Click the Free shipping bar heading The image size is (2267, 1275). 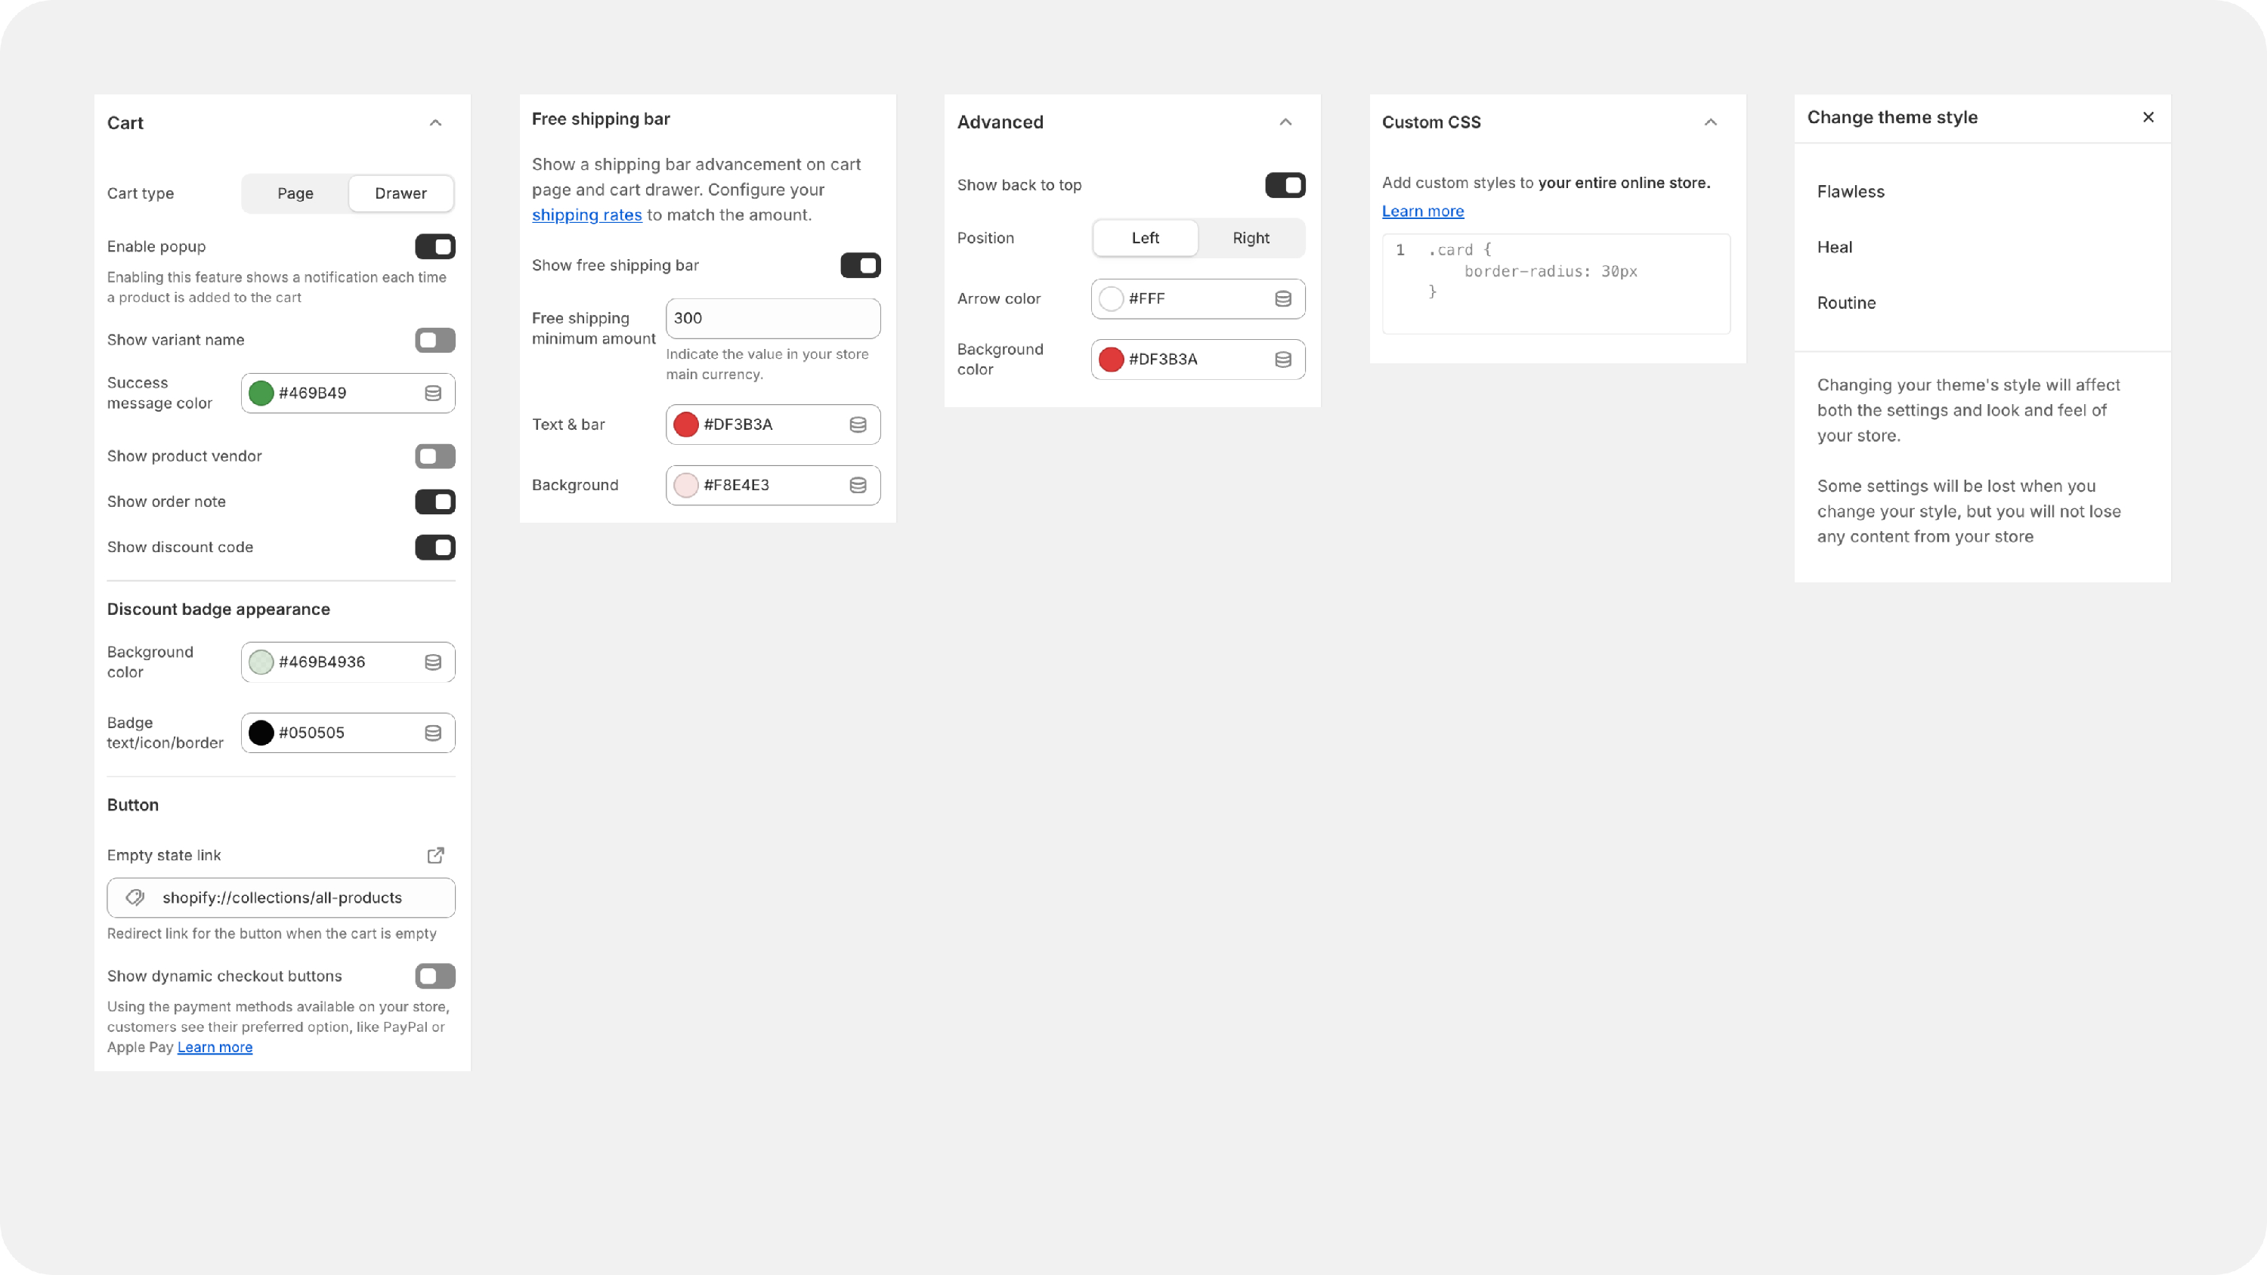click(x=601, y=119)
